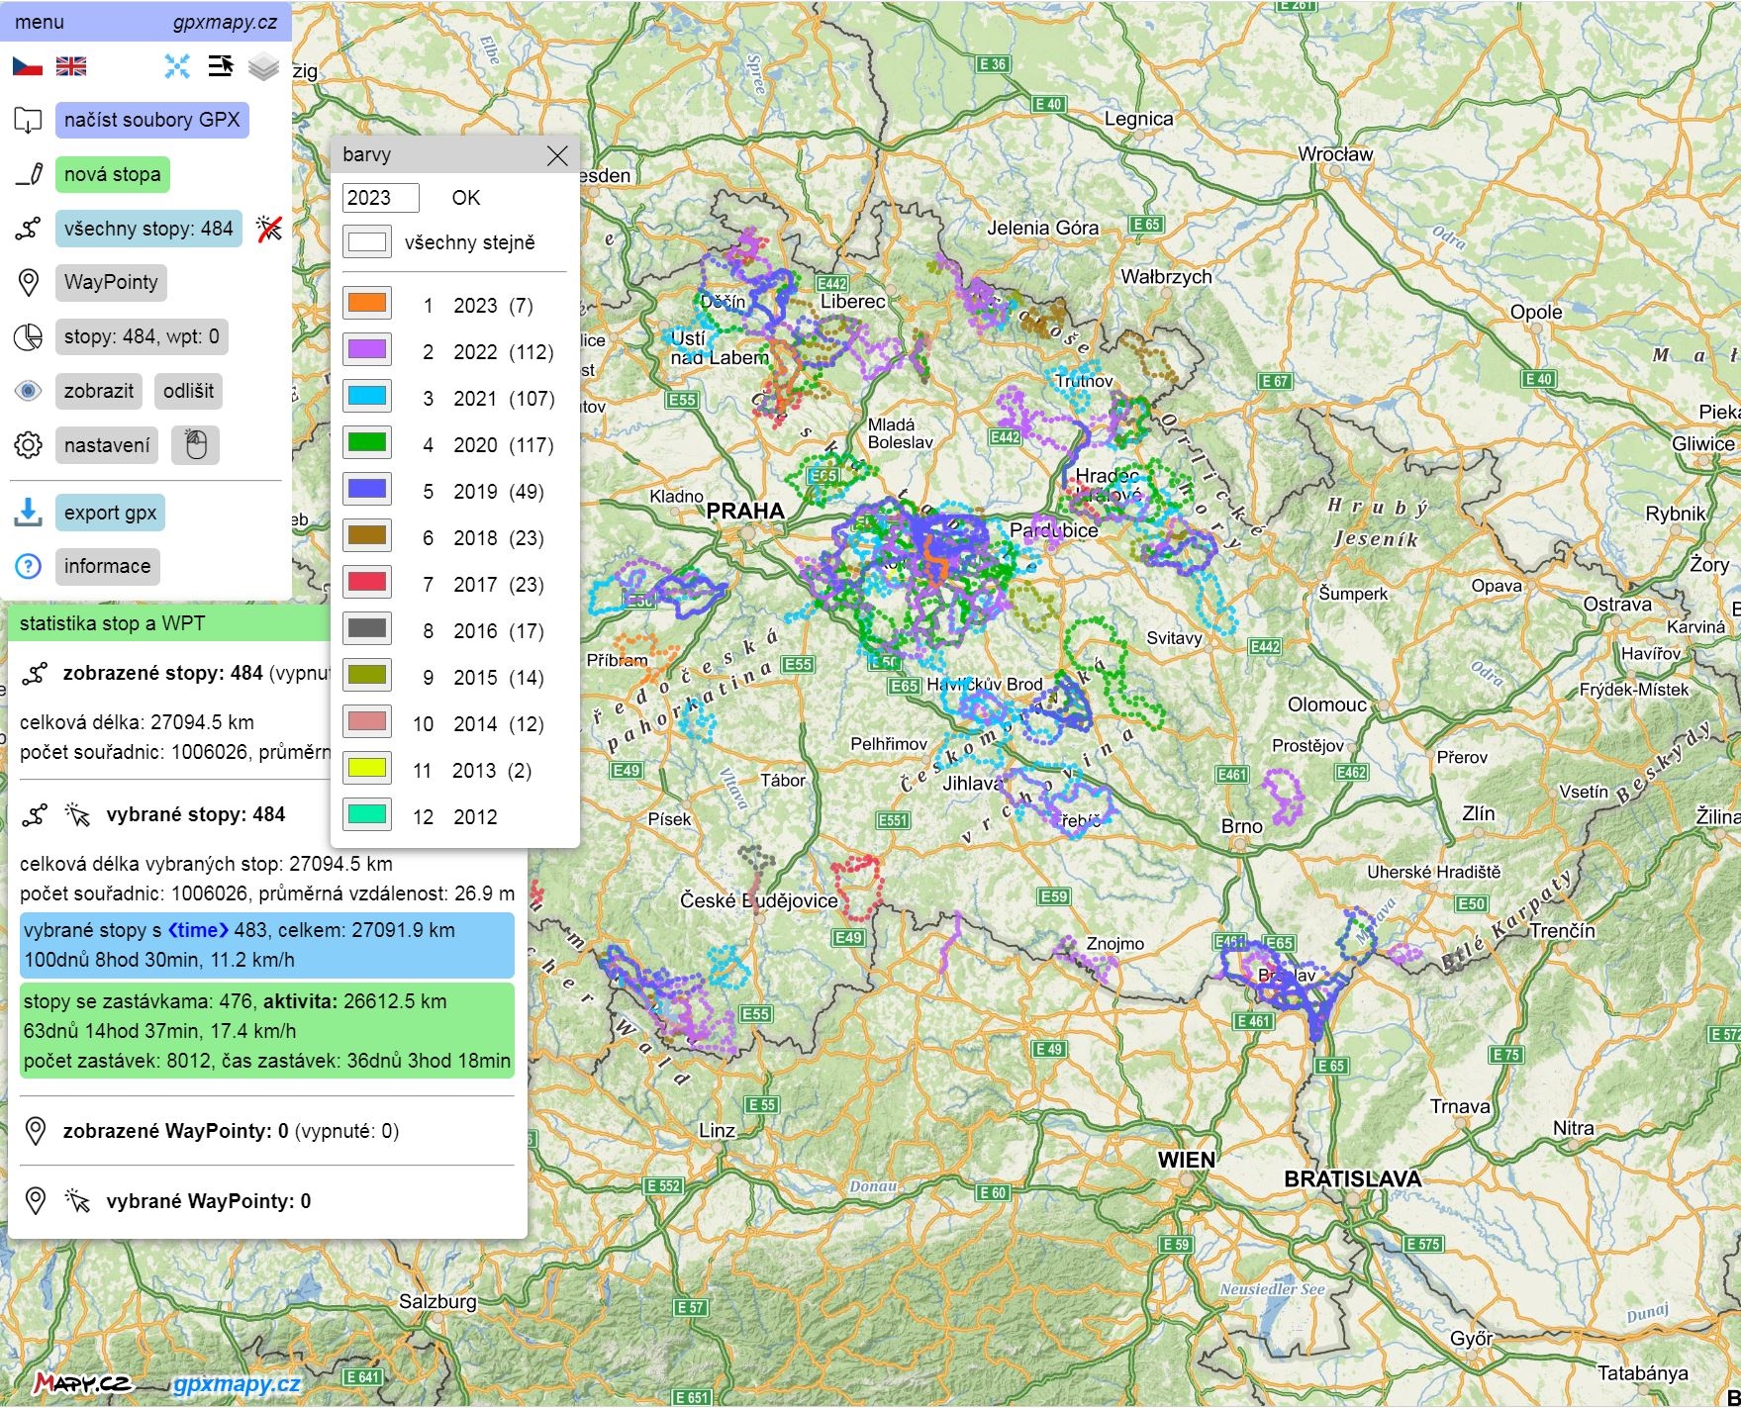
Task: Click the odlišit button
Action: (188, 391)
